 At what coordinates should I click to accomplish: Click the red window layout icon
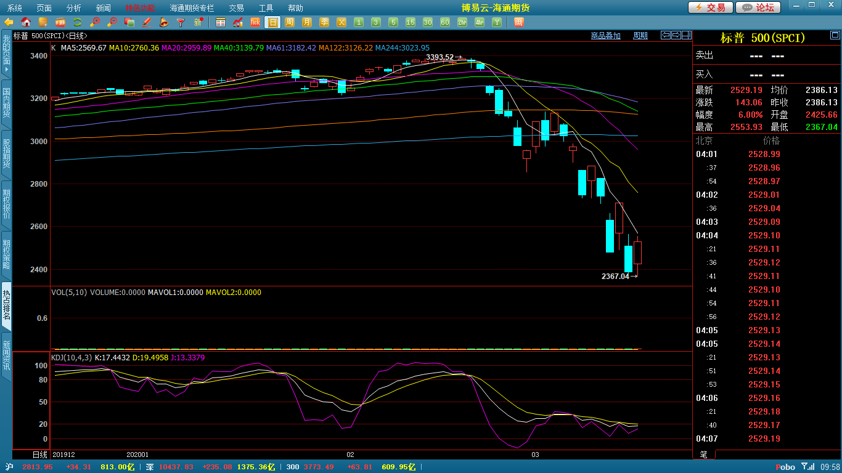(519, 22)
